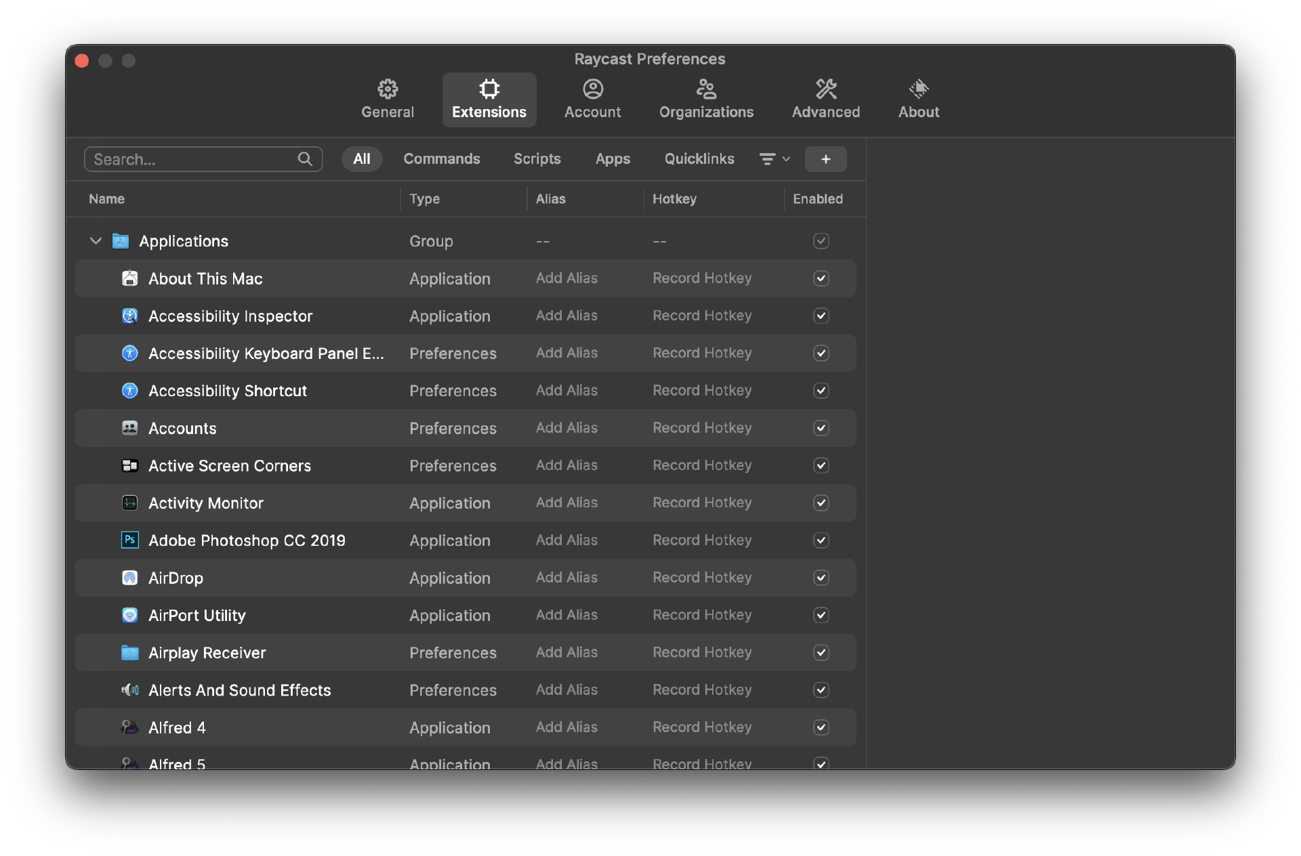Disable About This Mac checkbox
The width and height of the screenshot is (1301, 856).
(x=821, y=278)
